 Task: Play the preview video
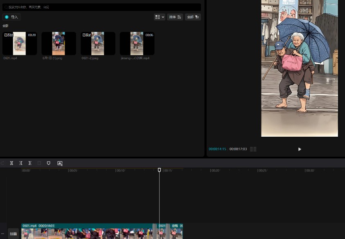300,149
